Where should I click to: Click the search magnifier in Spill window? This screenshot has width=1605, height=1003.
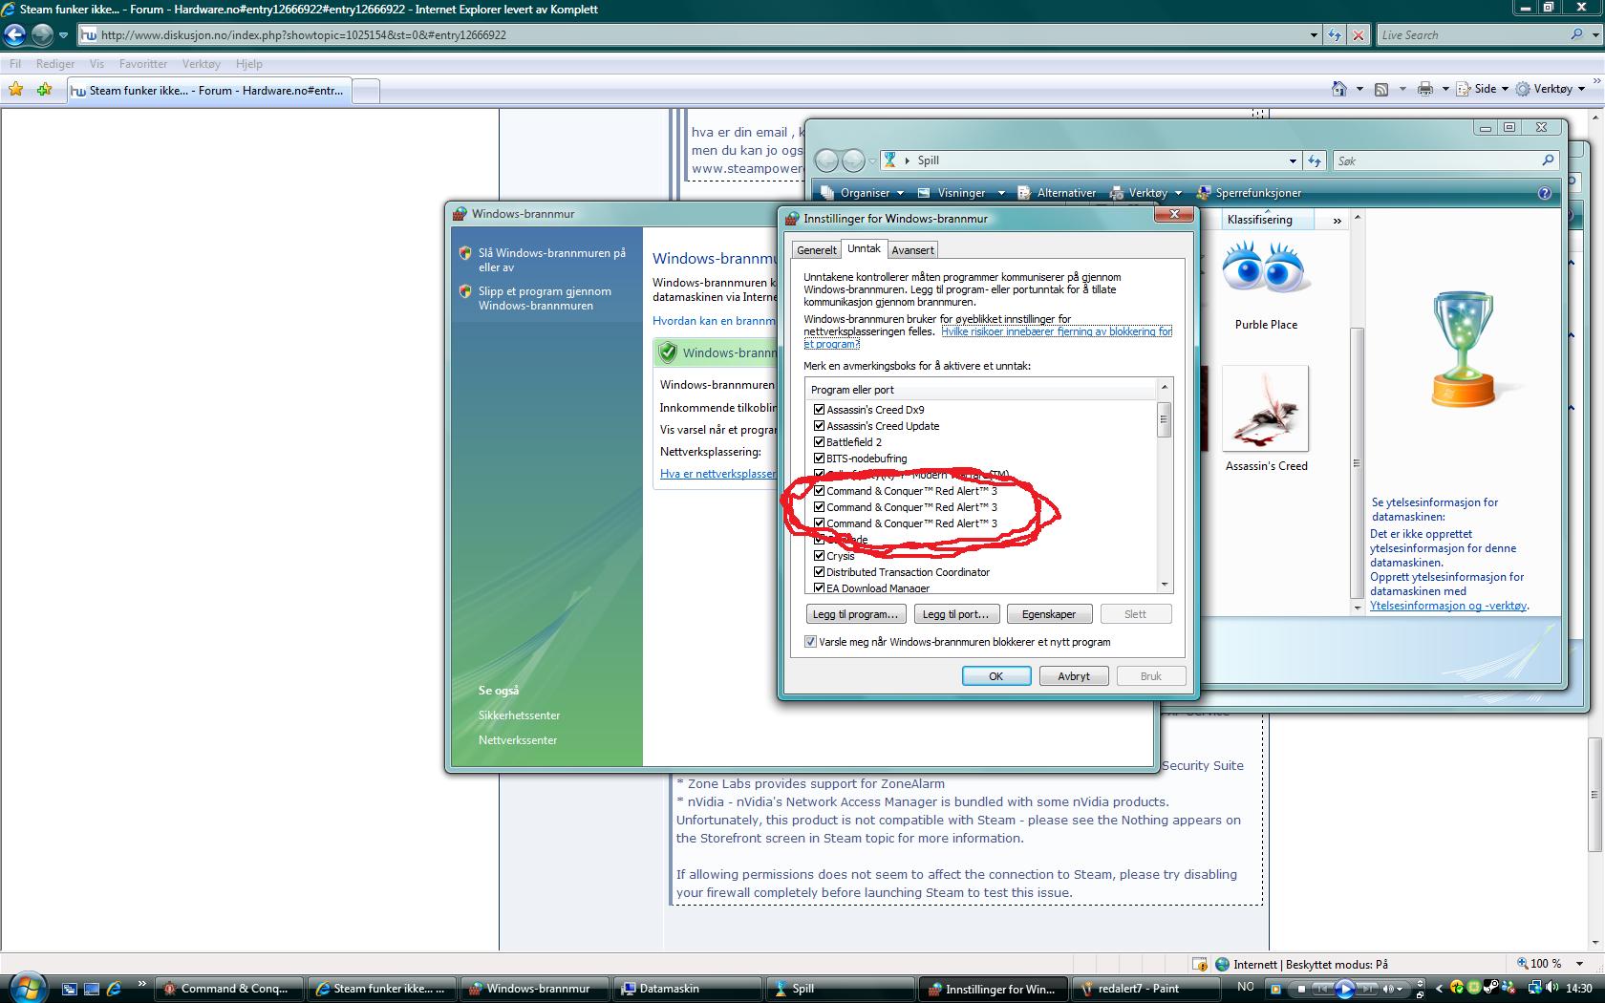1548,160
